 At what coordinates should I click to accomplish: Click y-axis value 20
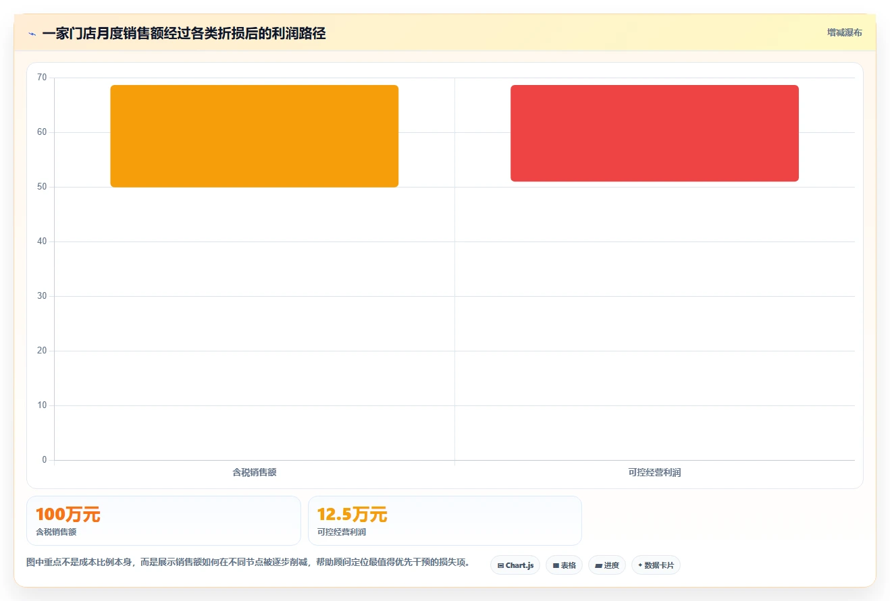click(x=42, y=351)
